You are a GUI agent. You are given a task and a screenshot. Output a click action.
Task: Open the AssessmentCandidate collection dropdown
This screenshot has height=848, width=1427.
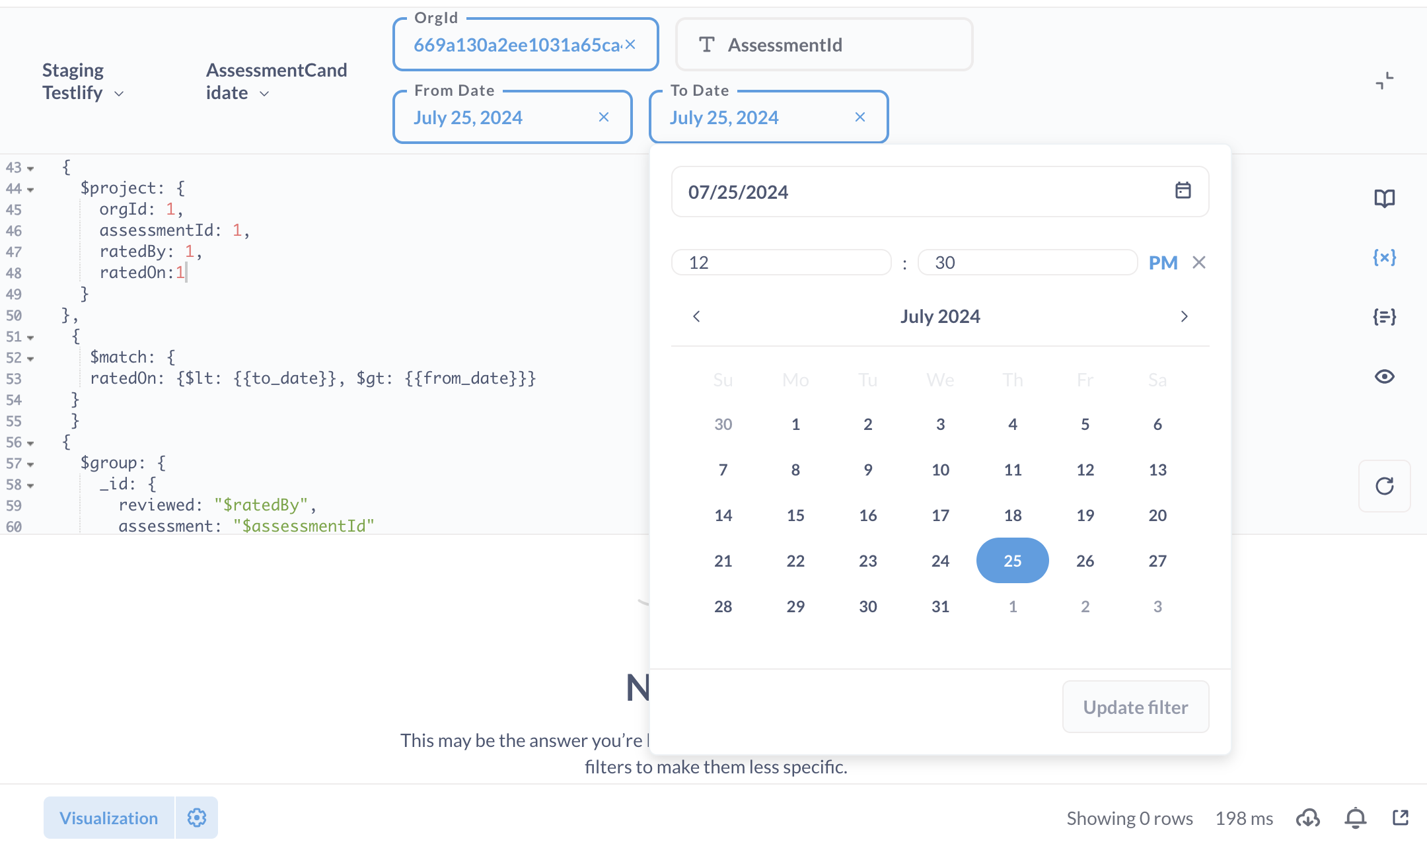(276, 81)
